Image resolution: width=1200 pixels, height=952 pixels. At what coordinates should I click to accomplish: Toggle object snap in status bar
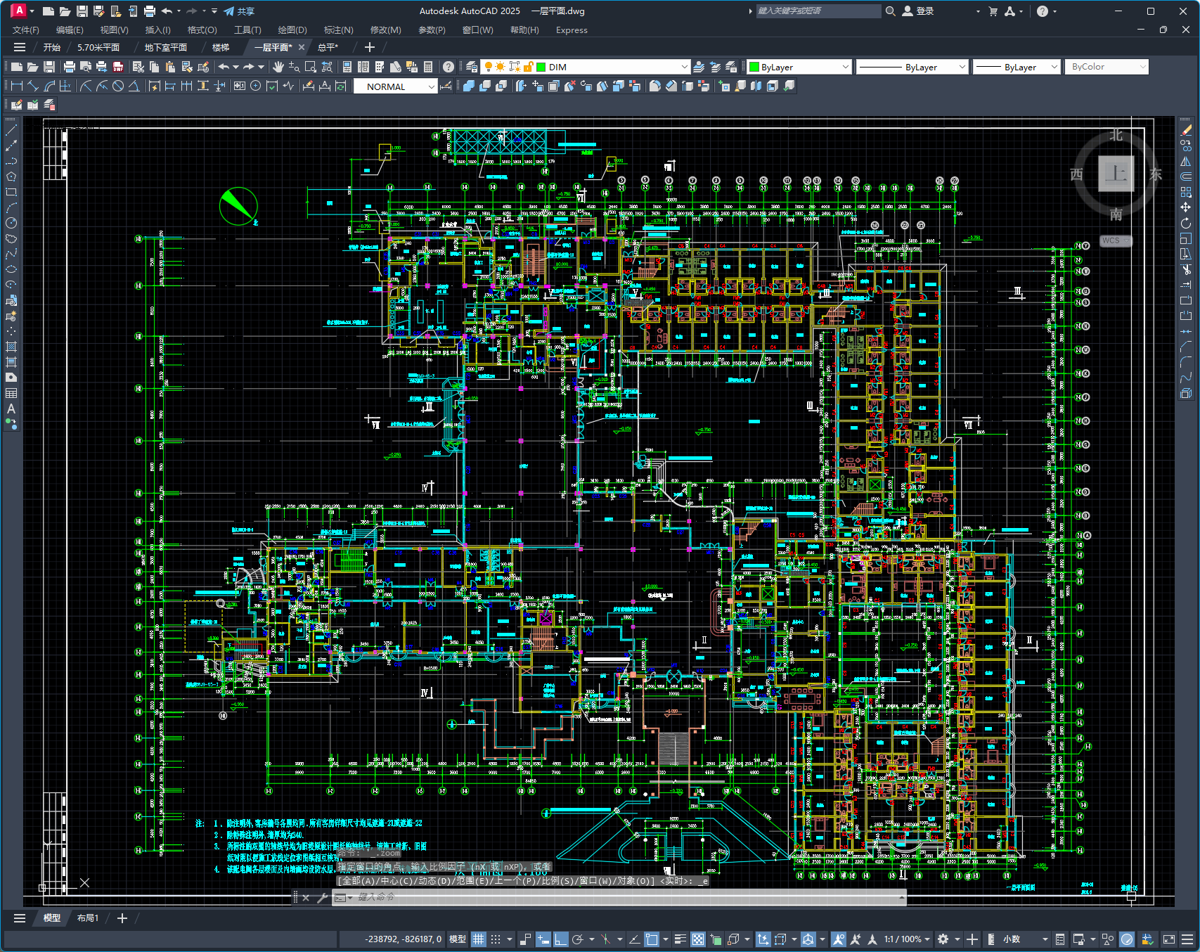652,939
